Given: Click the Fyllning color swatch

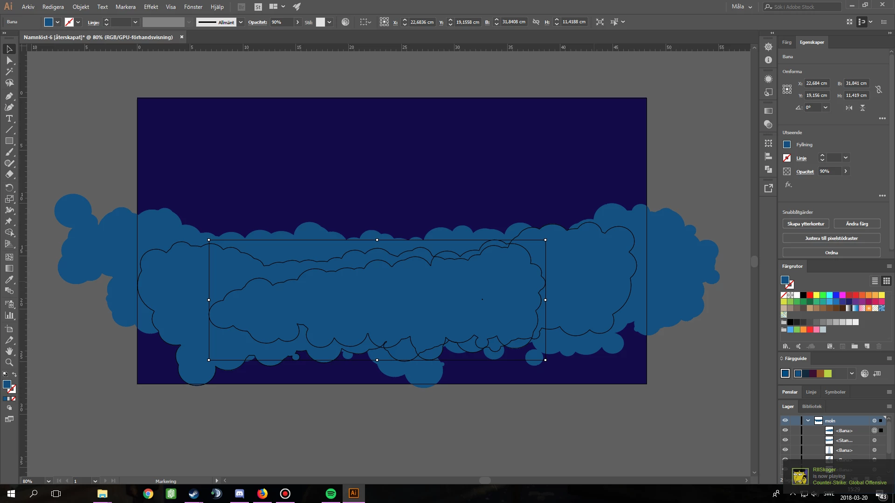Looking at the screenshot, I should [x=787, y=145].
